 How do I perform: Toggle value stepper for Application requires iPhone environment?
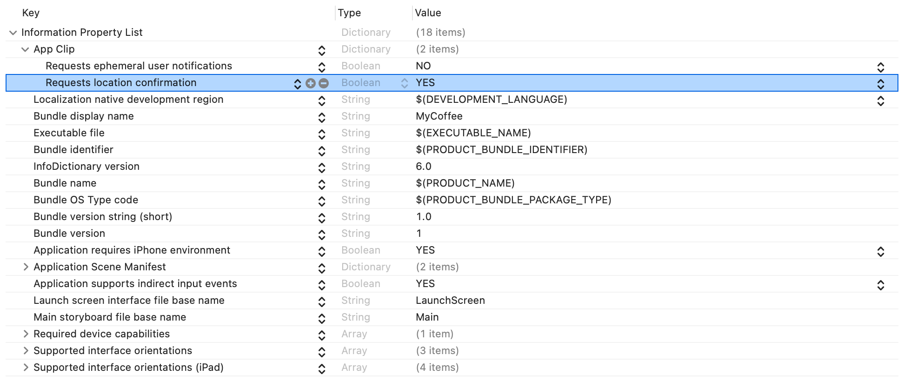point(880,251)
